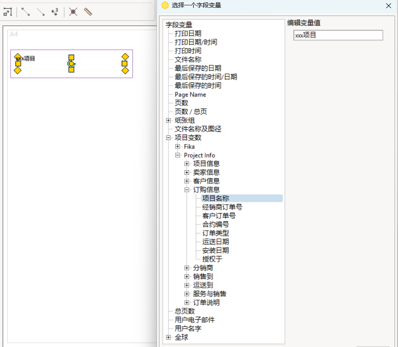Image resolution: width=398 pixels, height=347 pixels.
Task: Expand the 订单说明 node
Action: point(187,303)
